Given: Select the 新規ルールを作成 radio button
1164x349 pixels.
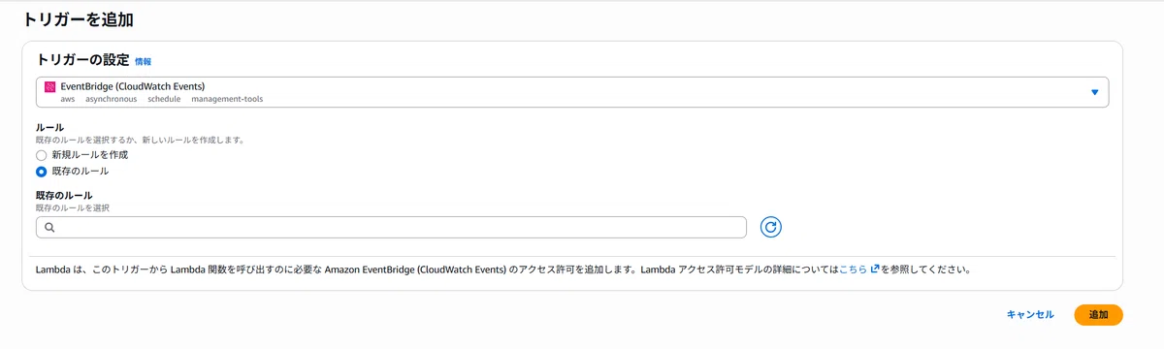Looking at the screenshot, I should 41,155.
